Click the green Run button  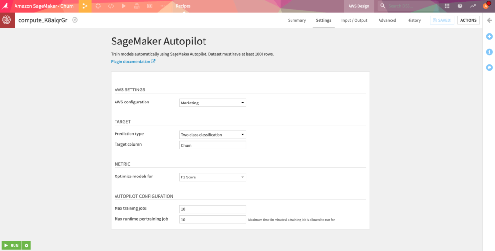coord(12,245)
